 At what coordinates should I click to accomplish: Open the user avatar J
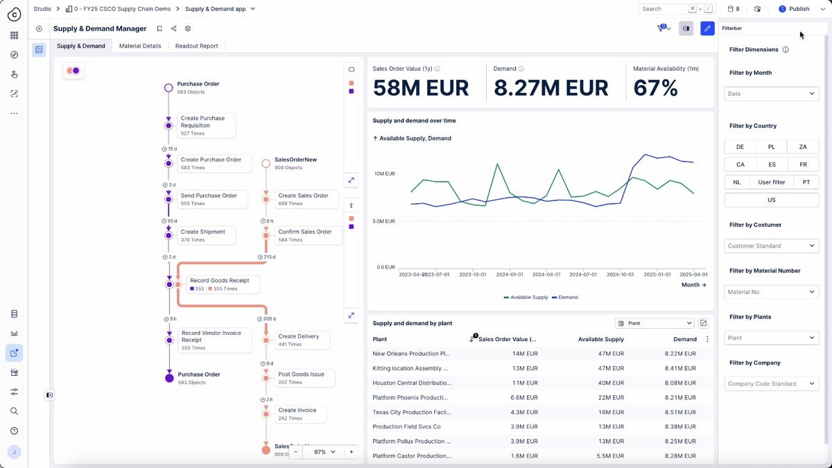14,452
